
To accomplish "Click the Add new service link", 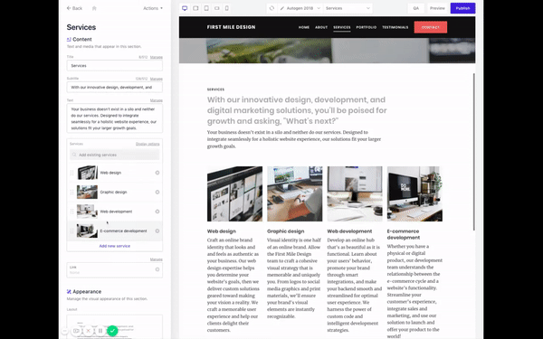I will [115, 246].
